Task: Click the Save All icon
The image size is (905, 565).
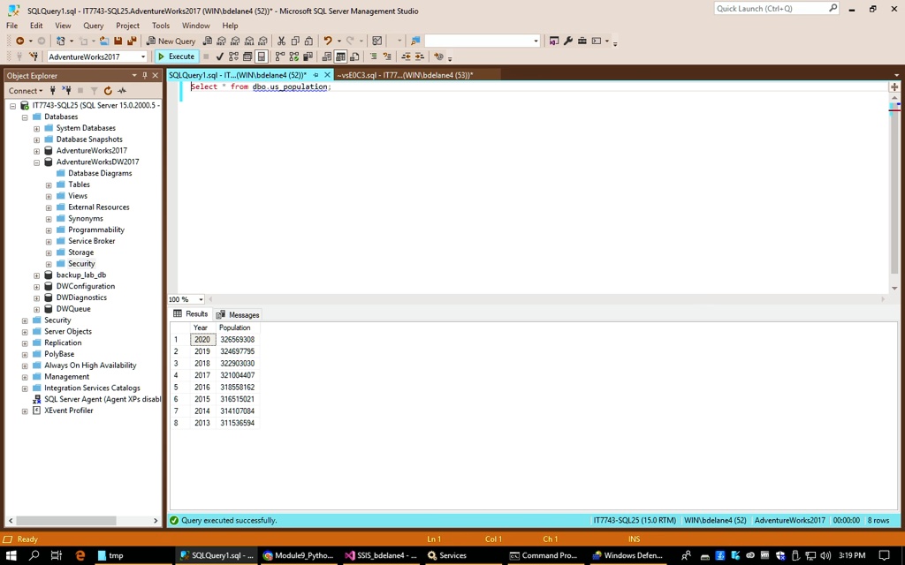Action: 132,41
